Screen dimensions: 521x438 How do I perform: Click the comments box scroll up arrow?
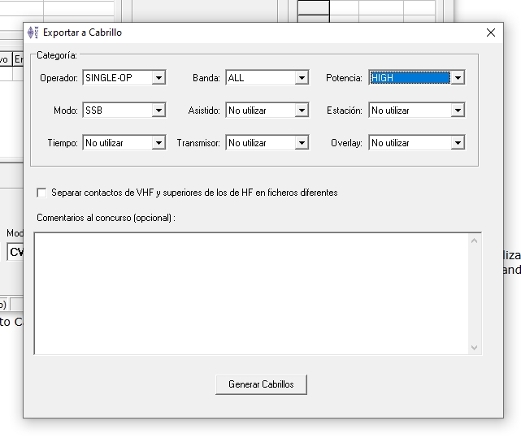(475, 241)
